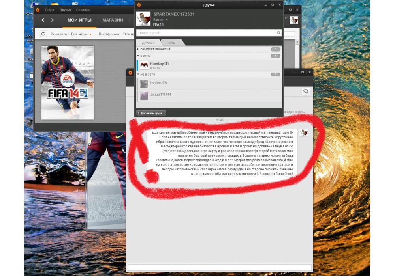The image size is (395, 276).
Task: Click the Origin logo in Friends window title
Action: 139,5
